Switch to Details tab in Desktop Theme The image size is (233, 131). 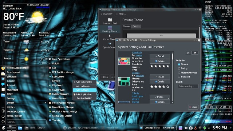point(136,27)
